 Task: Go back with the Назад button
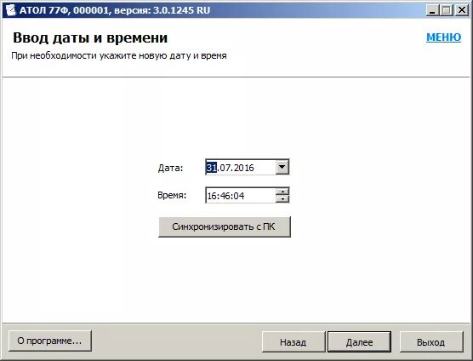click(x=293, y=342)
